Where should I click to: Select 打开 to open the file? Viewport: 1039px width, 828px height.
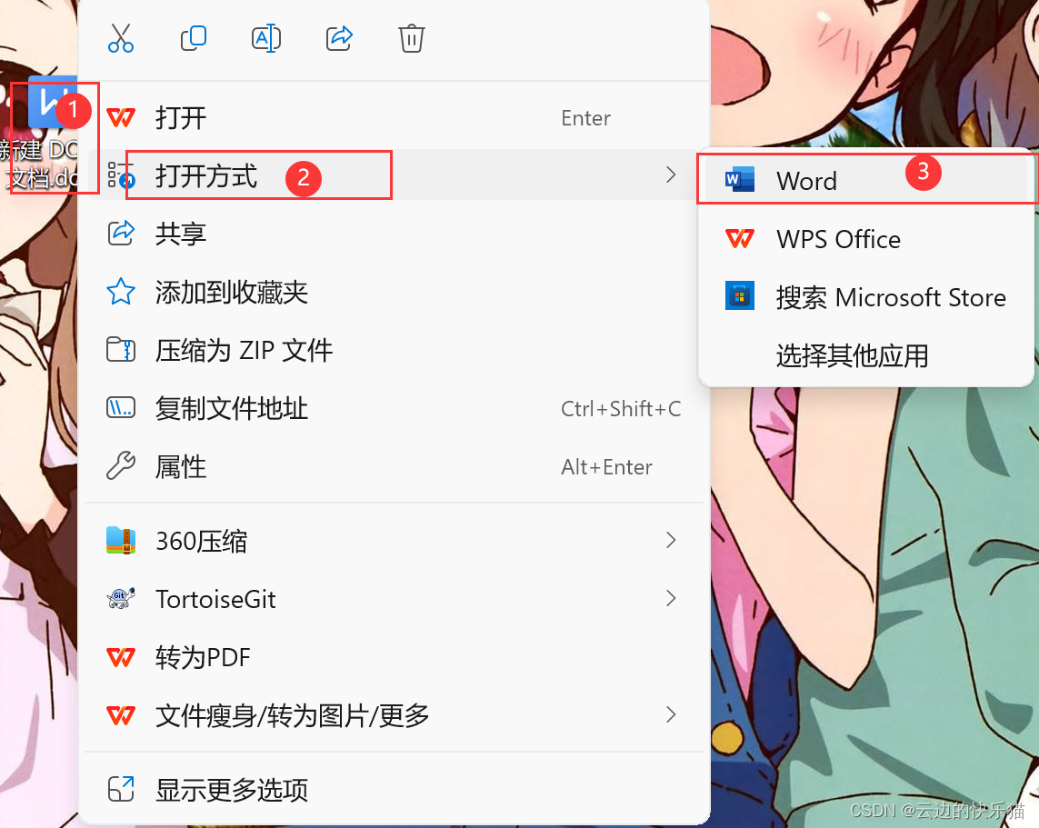pyautogui.click(x=395, y=118)
